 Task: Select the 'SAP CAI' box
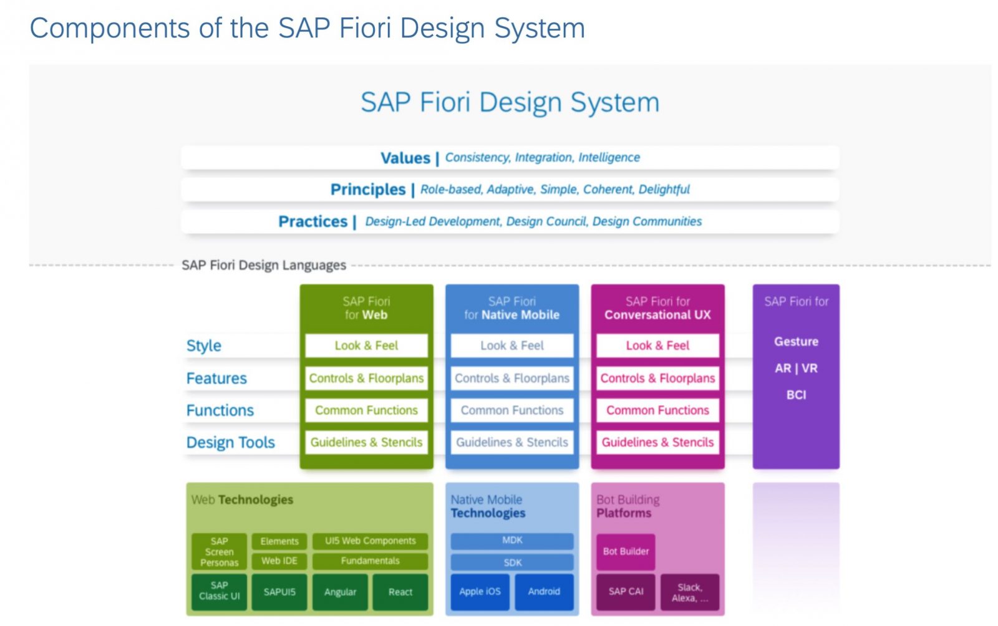point(626,591)
